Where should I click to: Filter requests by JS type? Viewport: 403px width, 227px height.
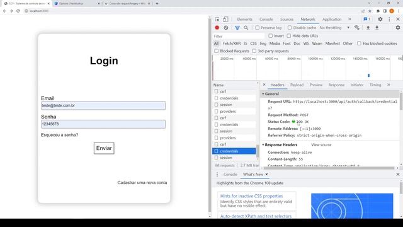click(246, 44)
